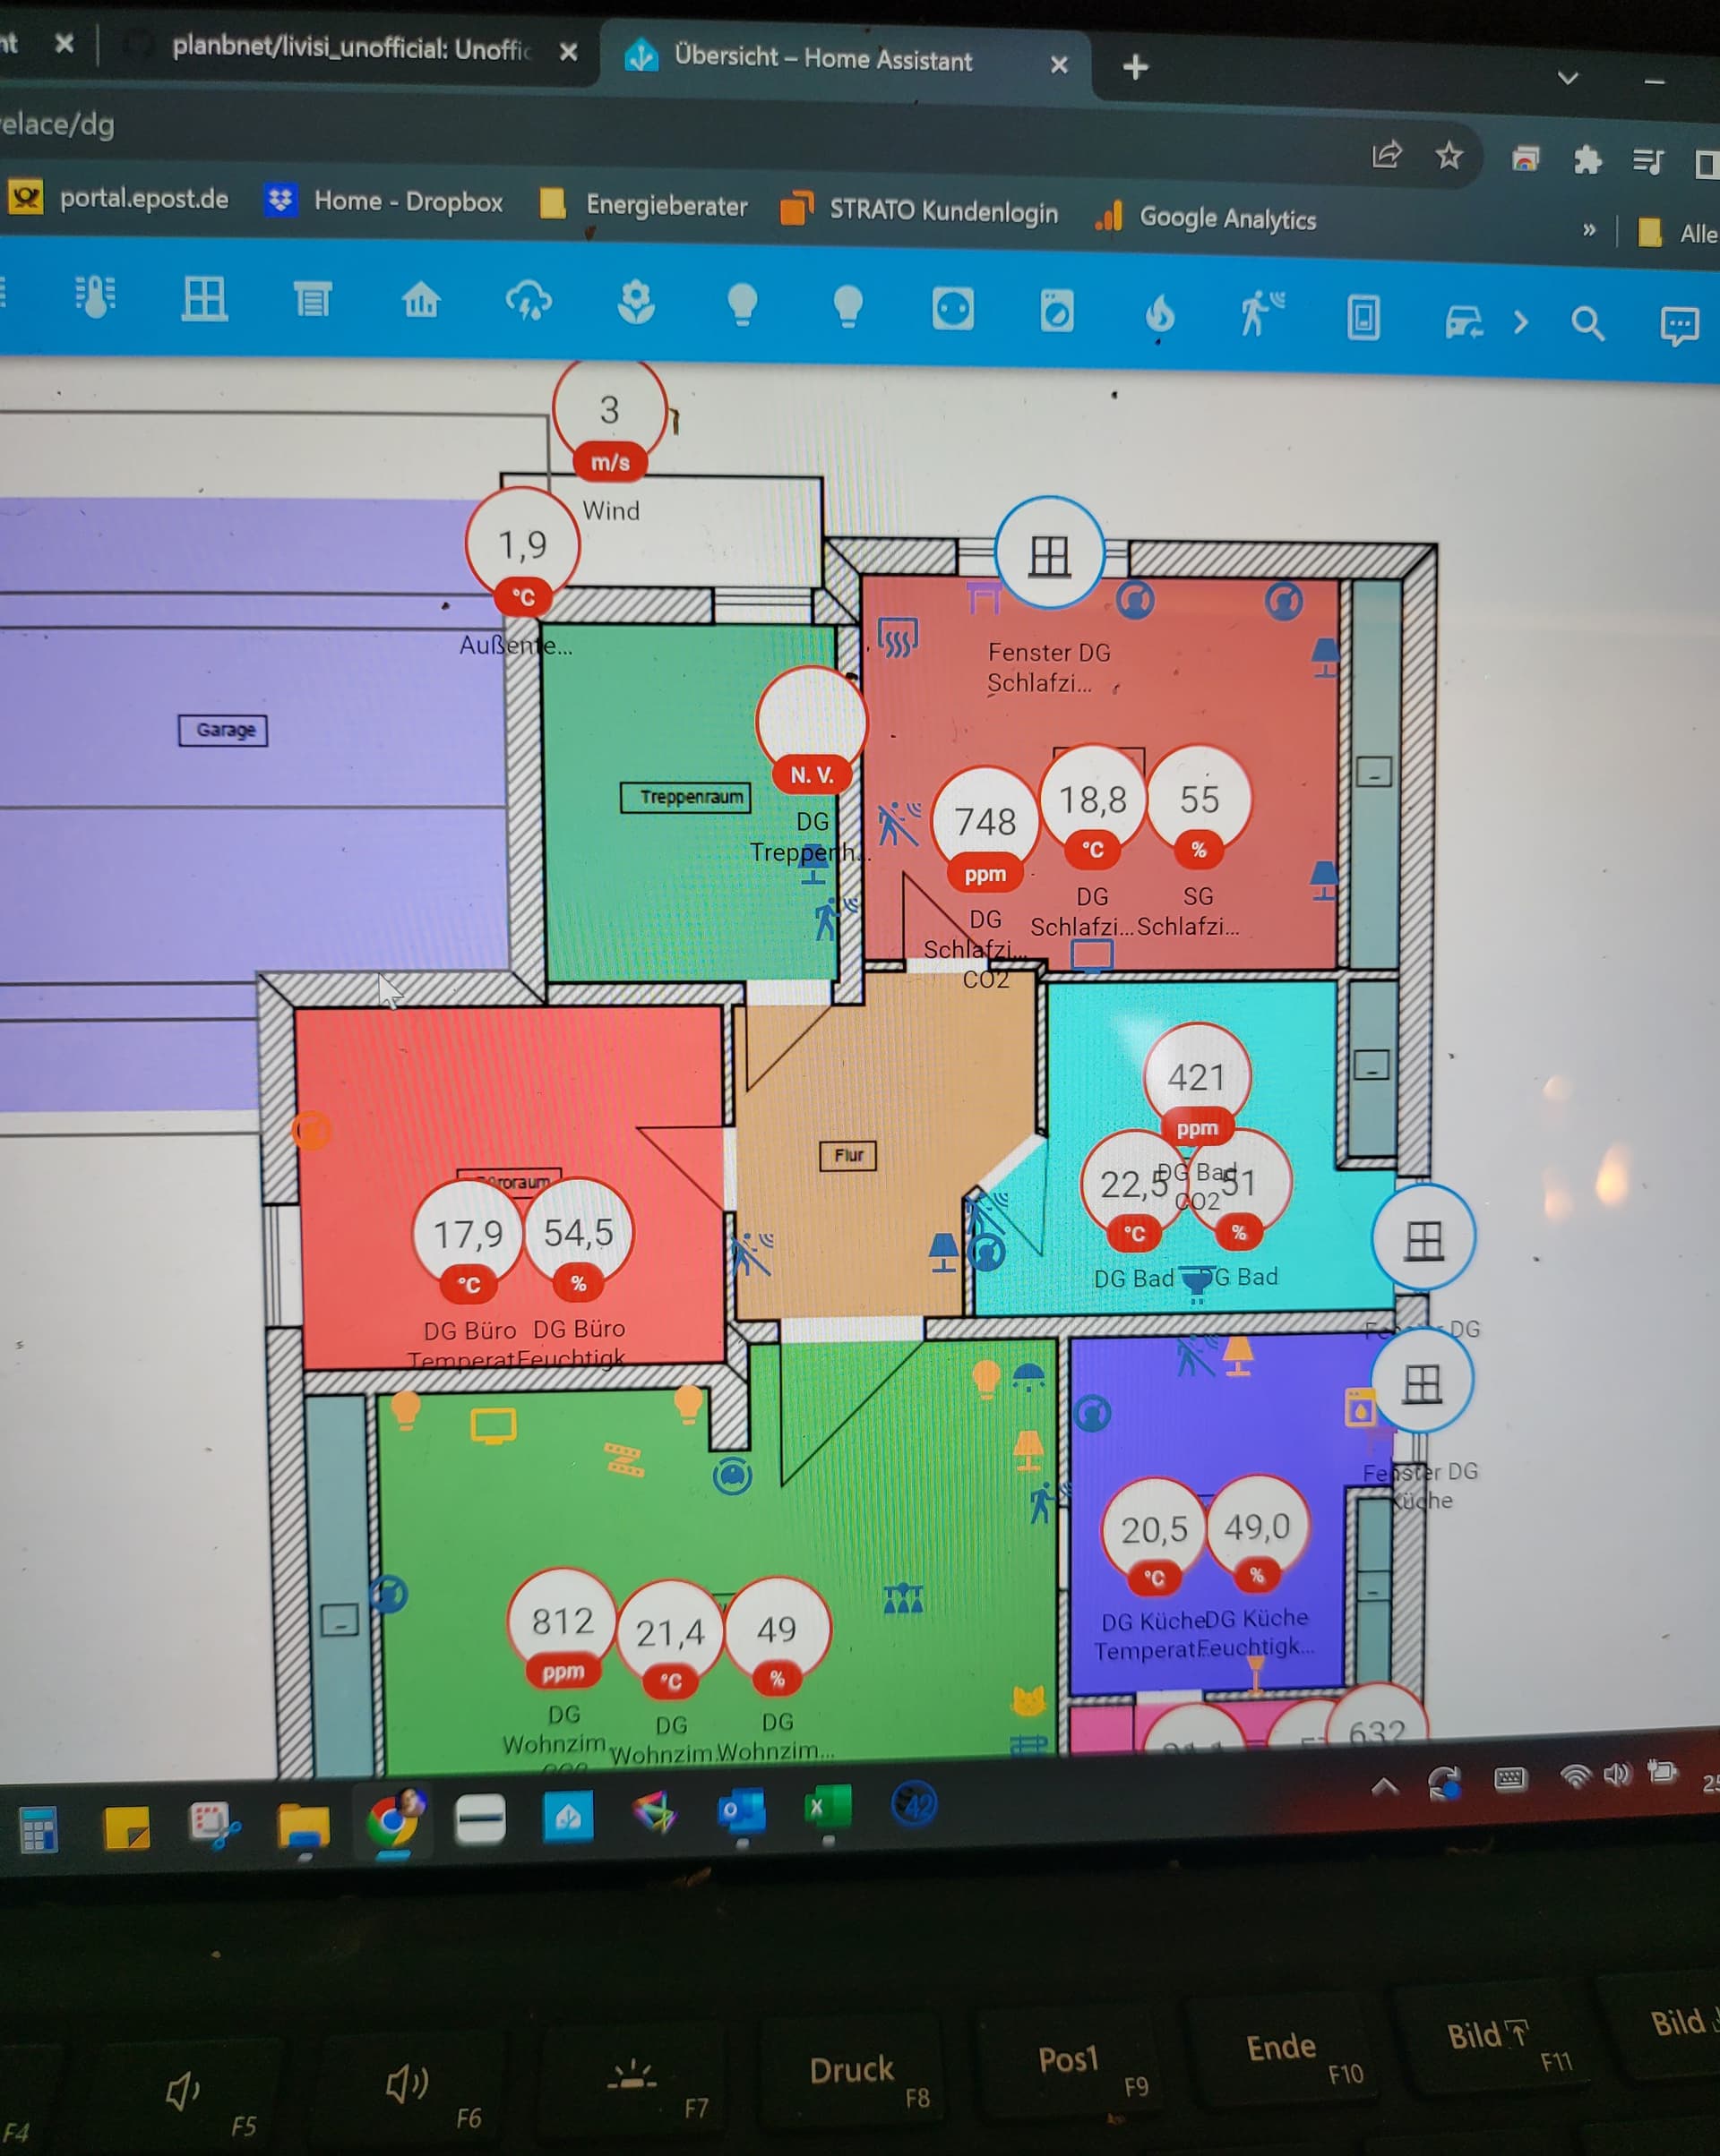The width and height of the screenshot is (1720, 2156).
Task: Open the home icon view tab
Action: pos(421,300)
